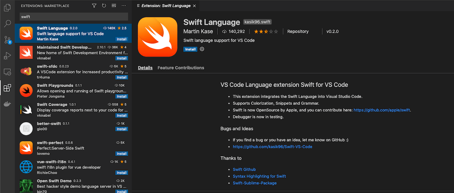
Task: Click the extensions search field containing swift
Action: pyautogui.click(x=74, y=17)
